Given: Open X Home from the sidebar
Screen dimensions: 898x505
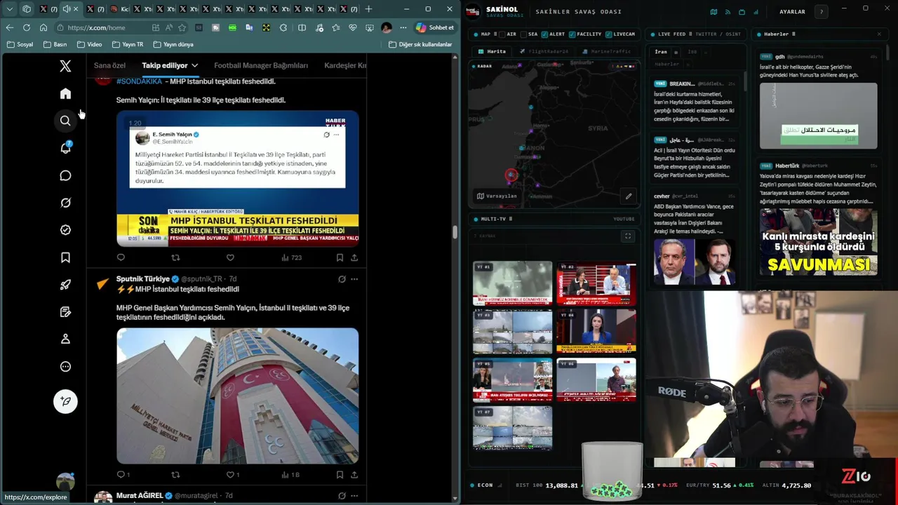Looking at the screenshot, I should point(65,94).
